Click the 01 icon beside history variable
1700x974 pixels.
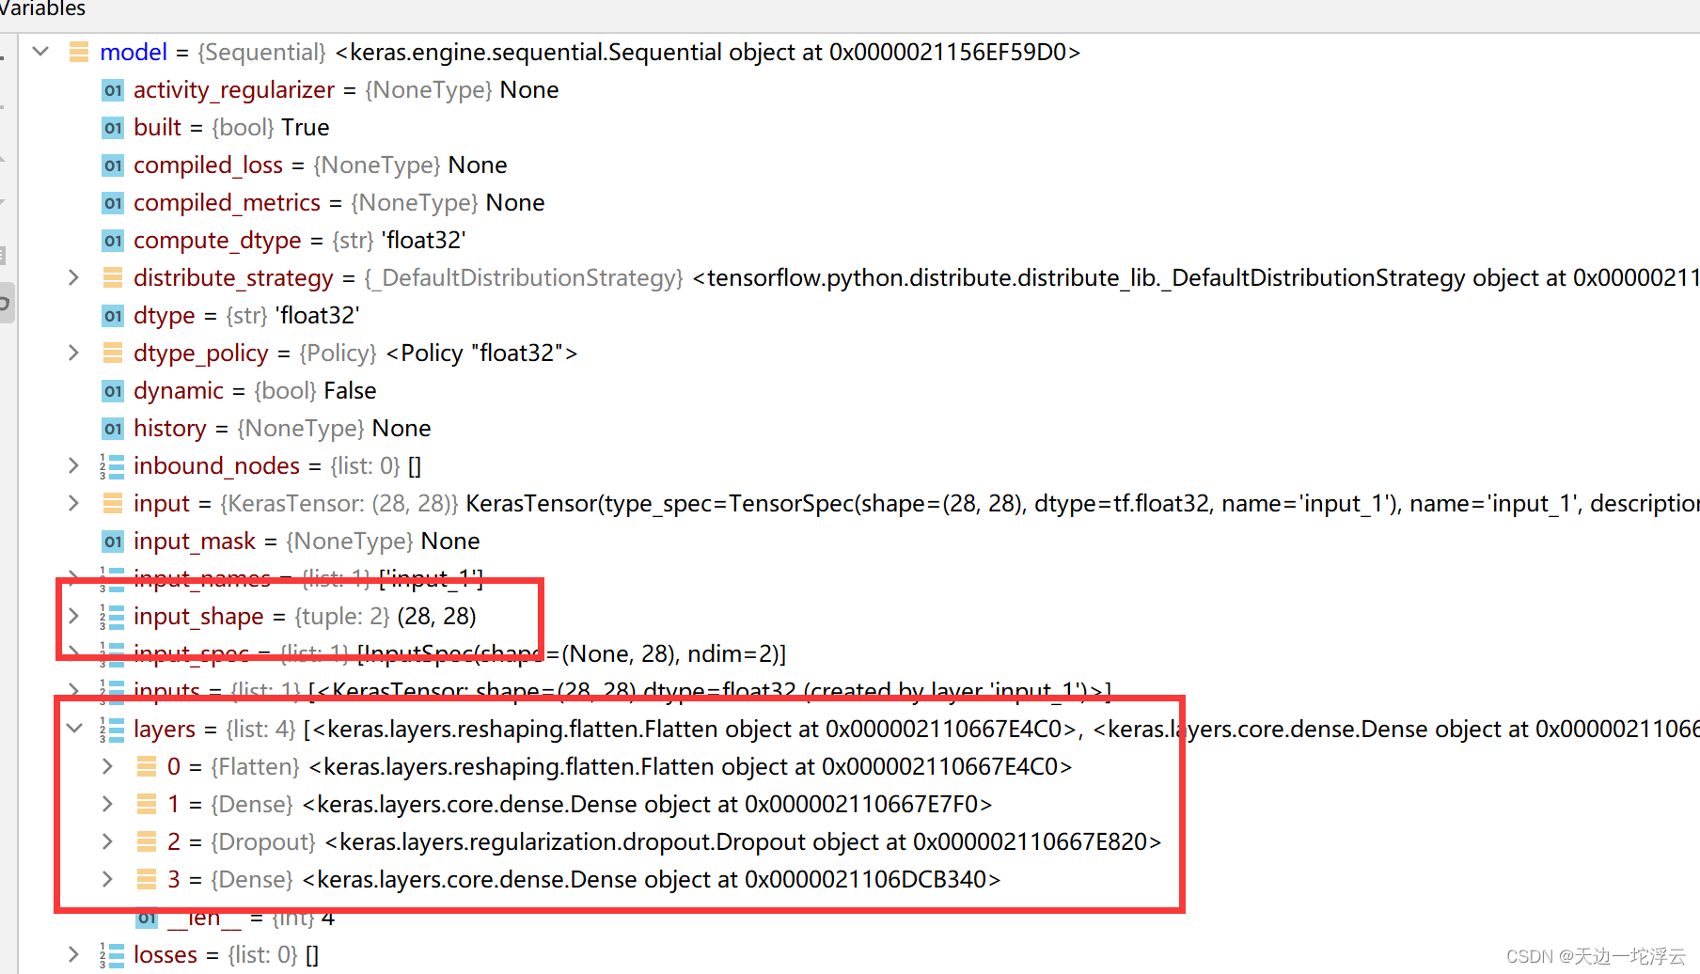coord(112,428)
